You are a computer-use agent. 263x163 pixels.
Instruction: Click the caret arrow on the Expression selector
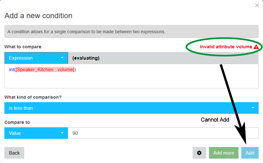tap(62, 58)
